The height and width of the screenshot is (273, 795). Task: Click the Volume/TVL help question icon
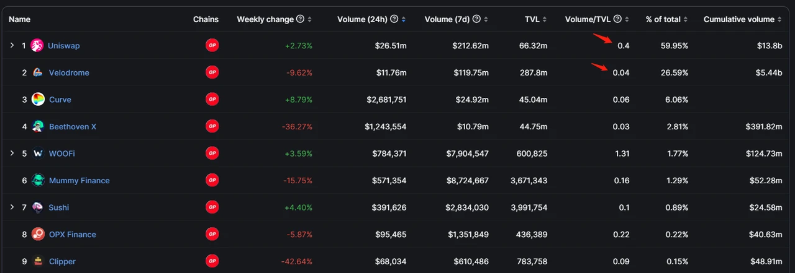tap(618, 19)
